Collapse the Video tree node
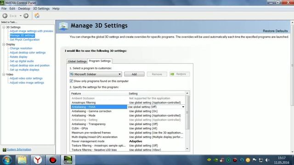This screenshot has height=165, width=294. (x=4, y=74)
